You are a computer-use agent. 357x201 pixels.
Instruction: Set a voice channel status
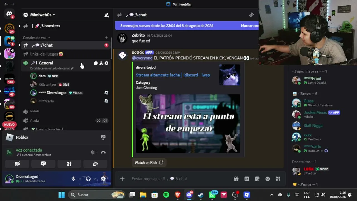(x=52, y=68)
